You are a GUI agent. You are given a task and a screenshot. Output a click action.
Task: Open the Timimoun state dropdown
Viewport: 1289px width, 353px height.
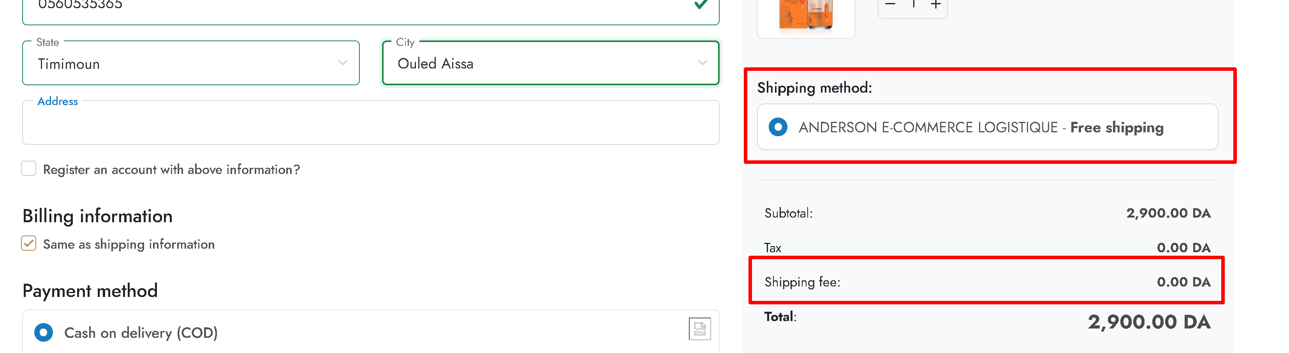coord(190,63)
